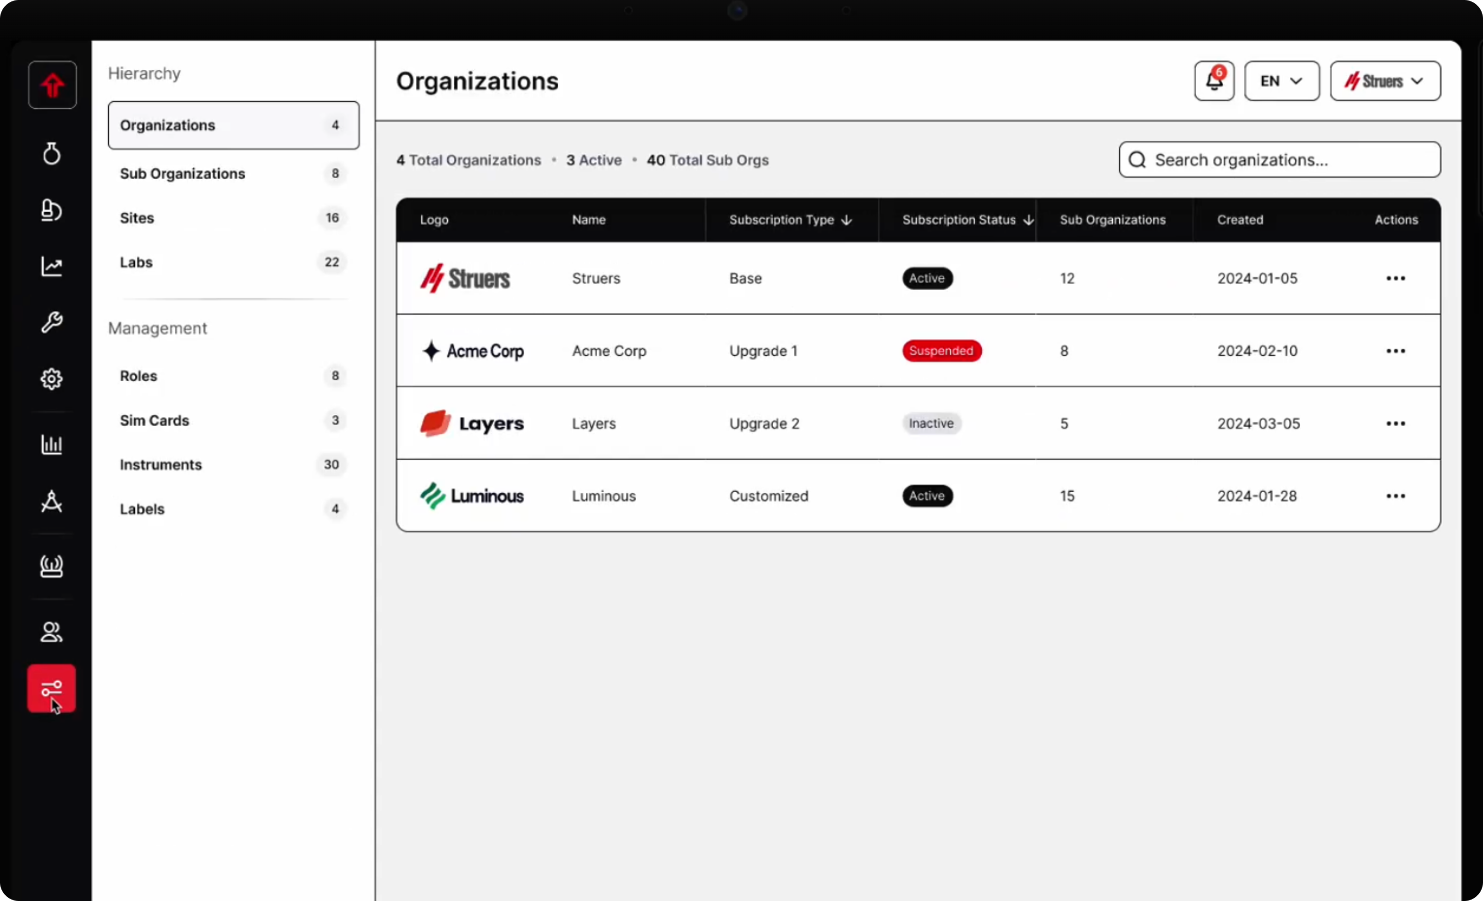Click the flask icon in the sidebar

(x=52, y=153)
